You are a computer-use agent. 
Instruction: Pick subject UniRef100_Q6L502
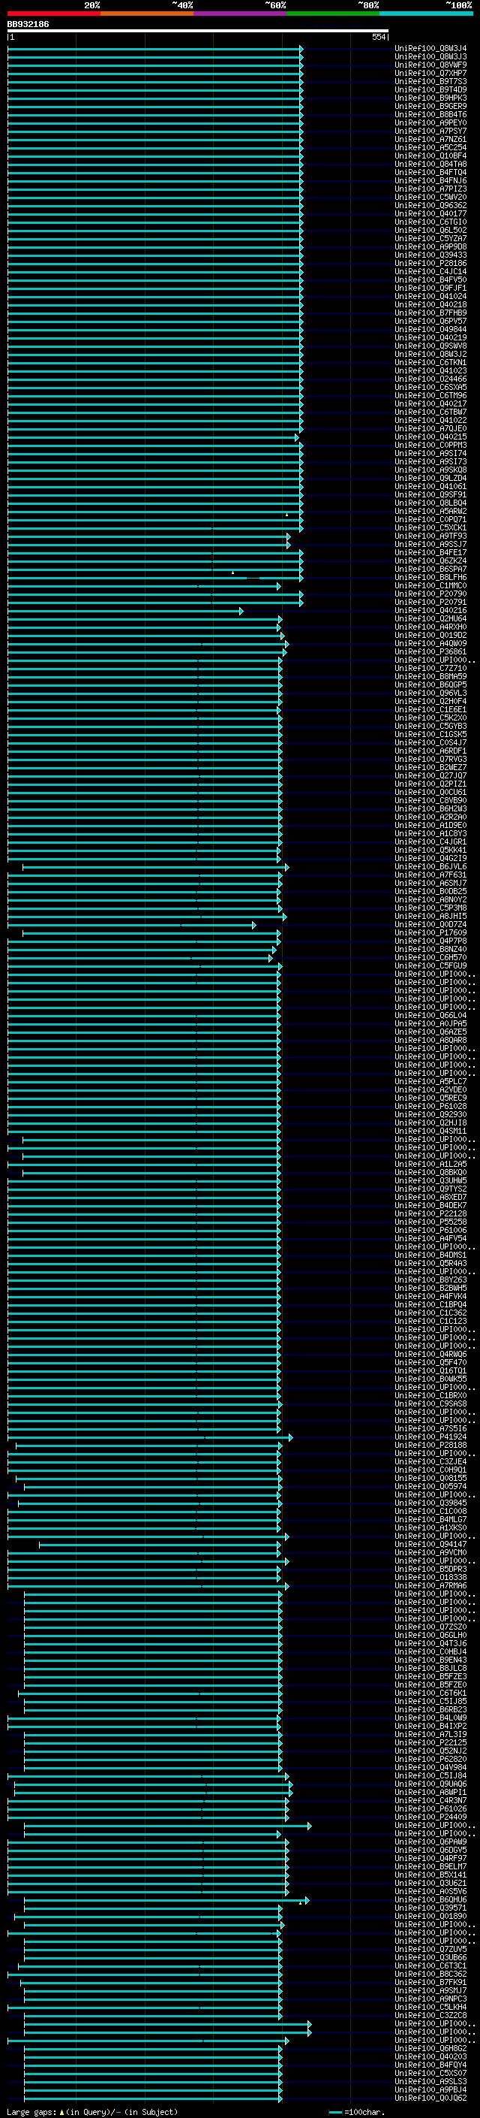(430, 230)
